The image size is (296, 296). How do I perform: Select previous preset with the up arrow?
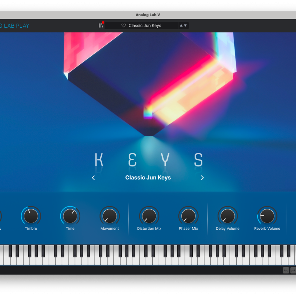181,26
